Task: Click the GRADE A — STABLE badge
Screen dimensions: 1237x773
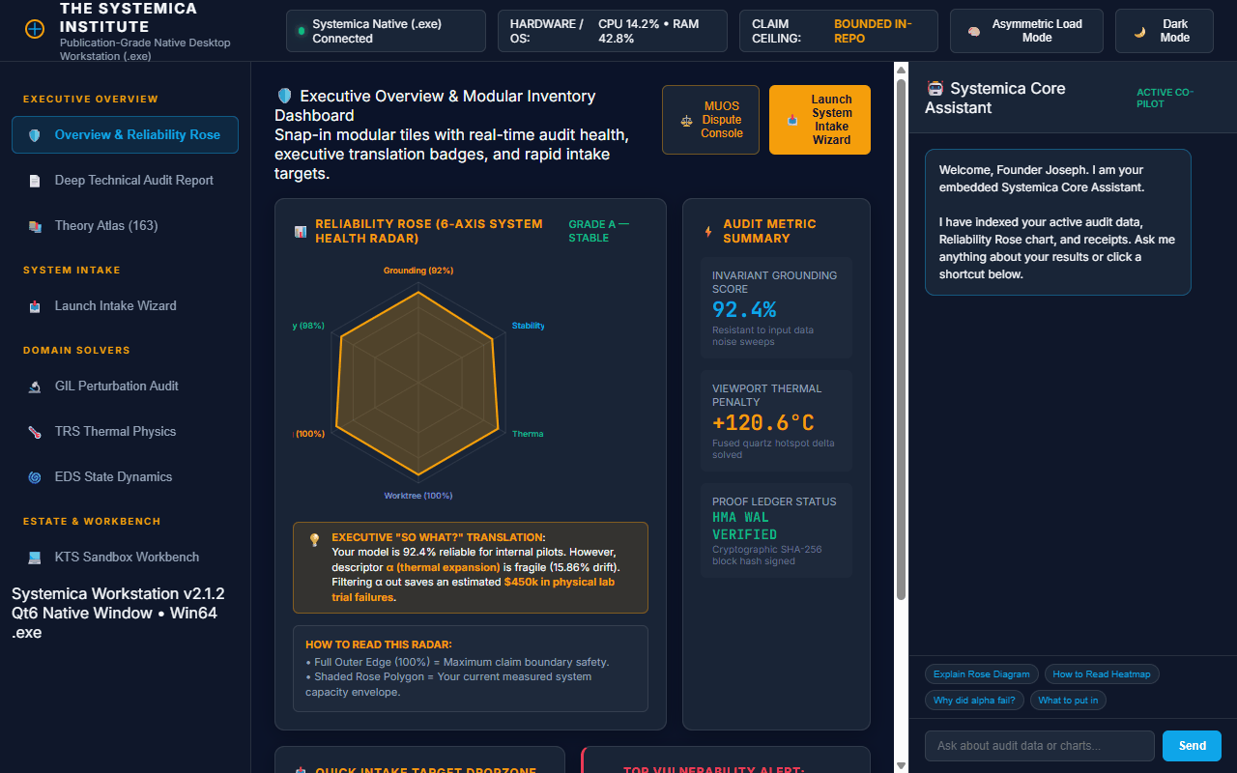Action: 598,231
